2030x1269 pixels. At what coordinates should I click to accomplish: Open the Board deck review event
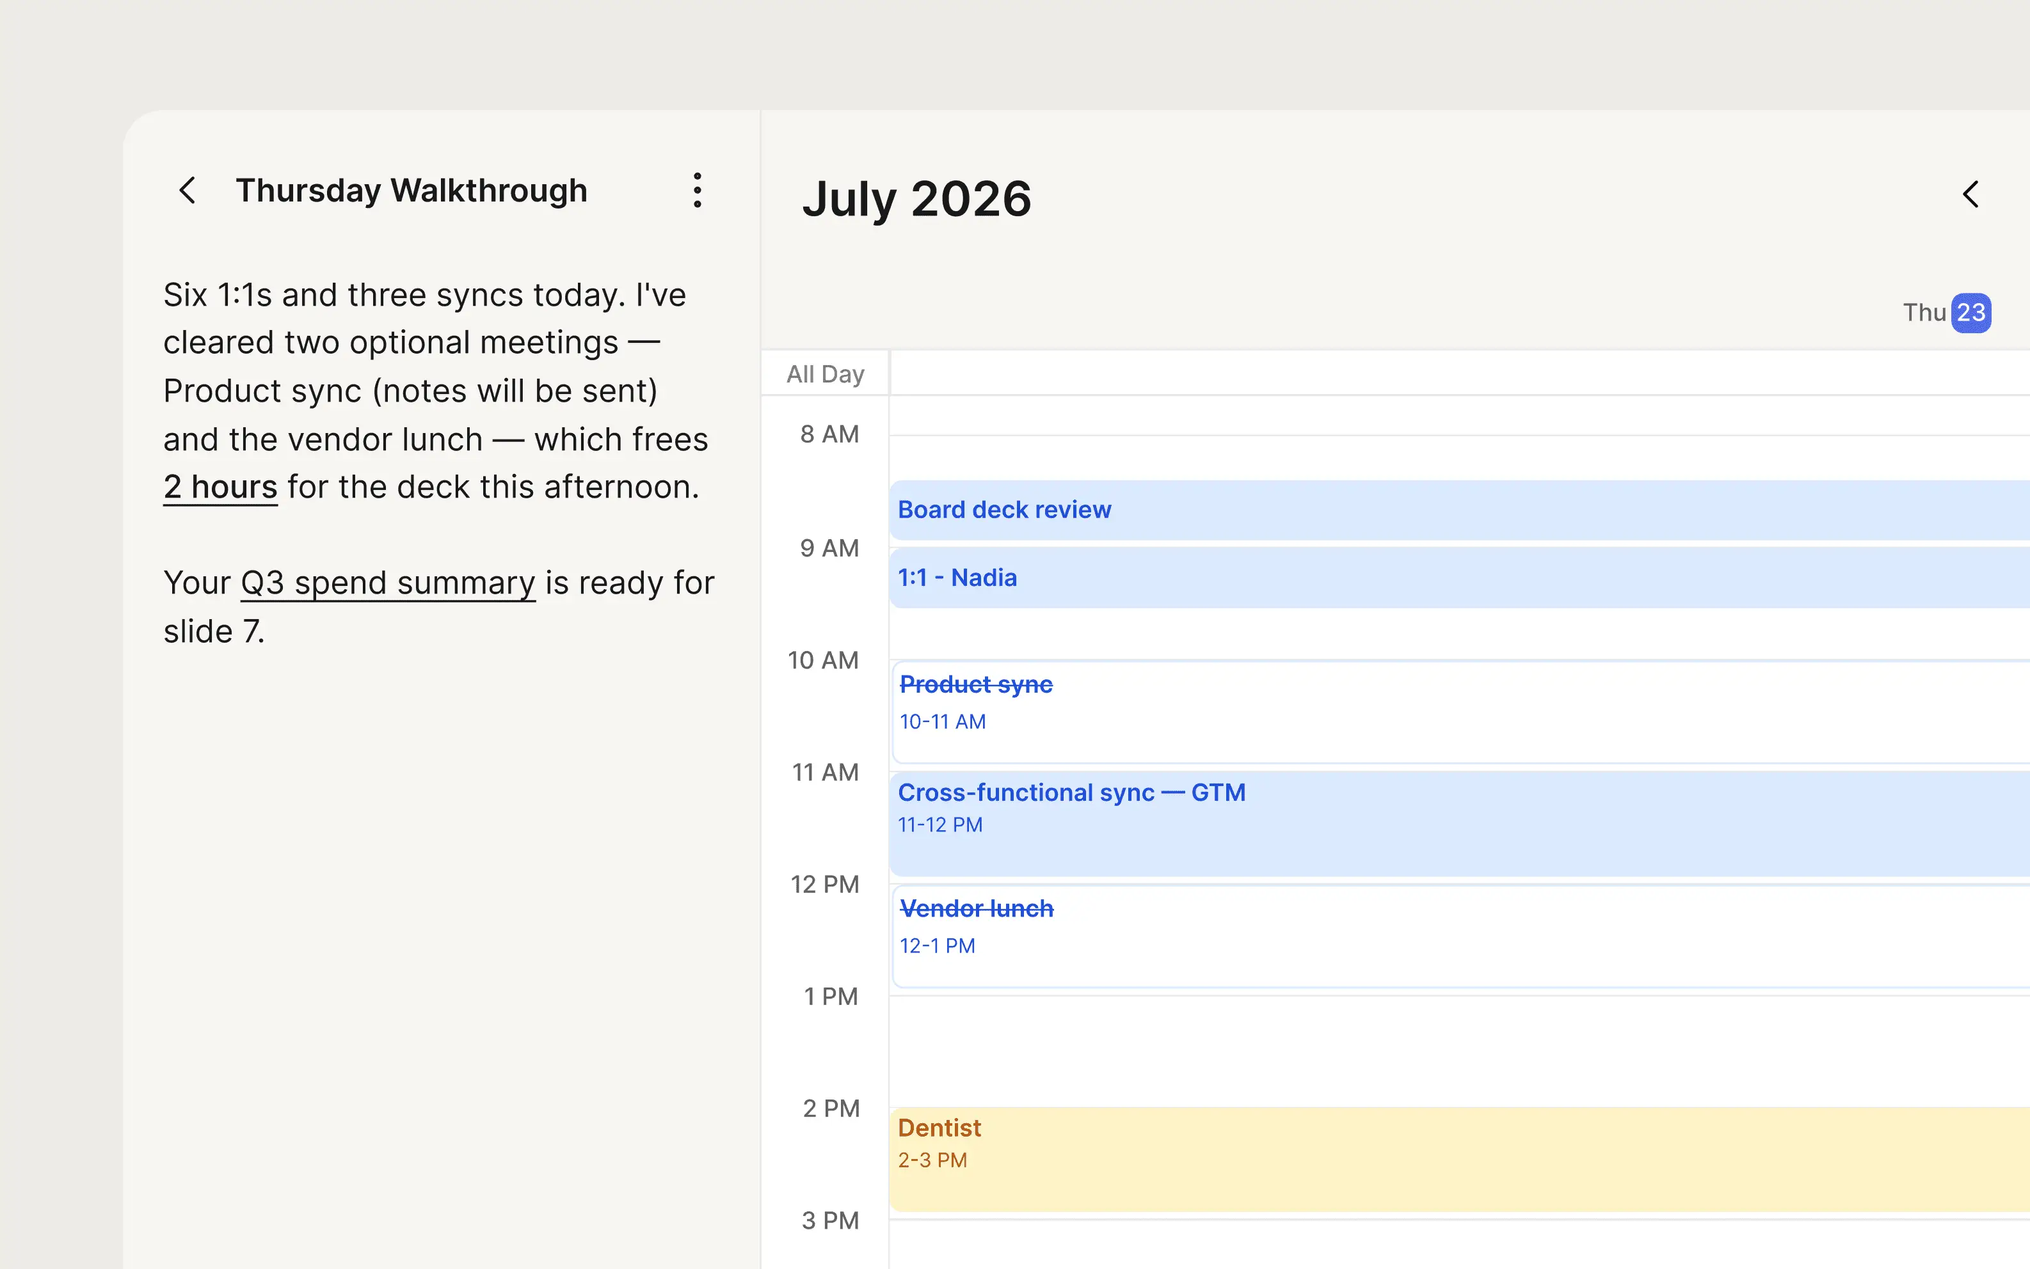[x=1459, y=510]
